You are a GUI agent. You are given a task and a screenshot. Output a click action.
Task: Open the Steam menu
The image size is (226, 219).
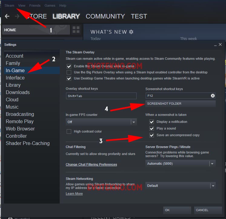click(x=9, y=5)
